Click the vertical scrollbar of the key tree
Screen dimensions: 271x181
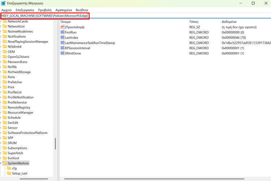[55, 144]
